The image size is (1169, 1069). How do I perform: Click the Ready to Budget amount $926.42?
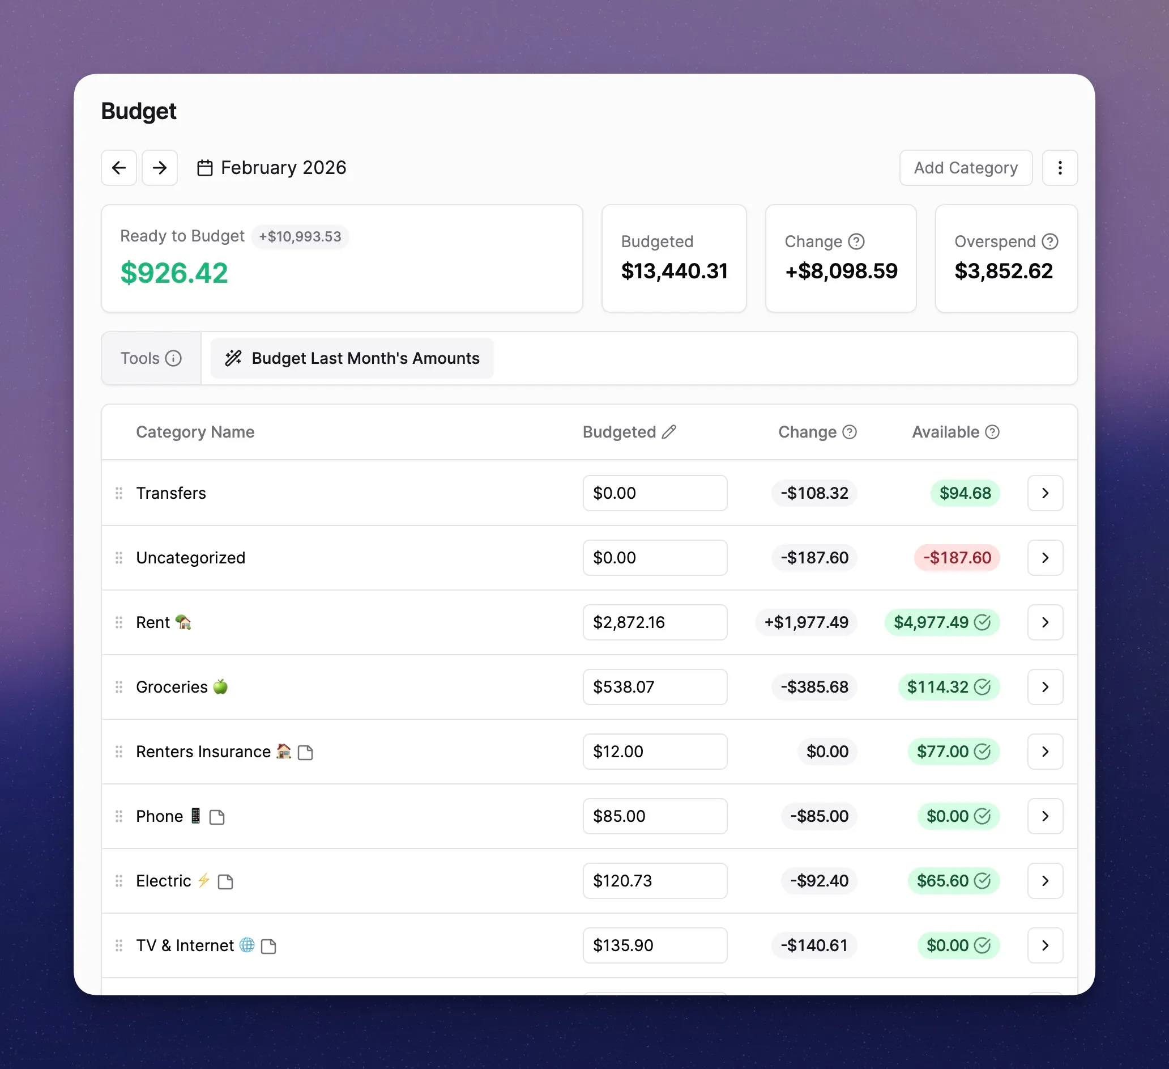pos(174,273)
